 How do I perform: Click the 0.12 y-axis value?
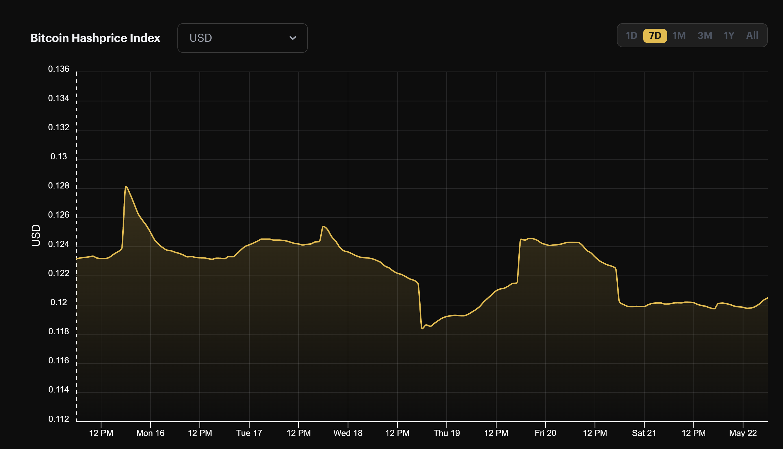coord(58,302)
